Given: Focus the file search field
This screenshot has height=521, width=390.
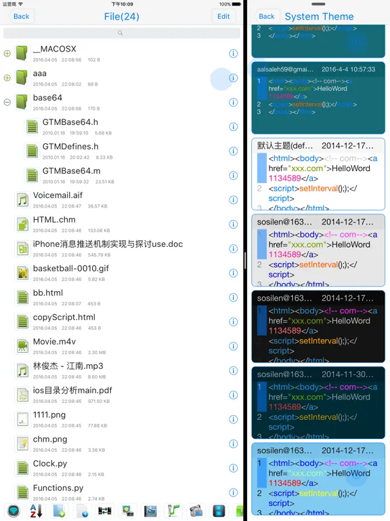Looking at the screenshot, I should tap(121, 33).
